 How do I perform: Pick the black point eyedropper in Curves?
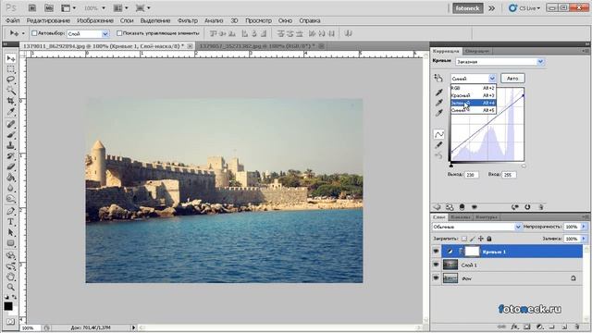(438, 92)
